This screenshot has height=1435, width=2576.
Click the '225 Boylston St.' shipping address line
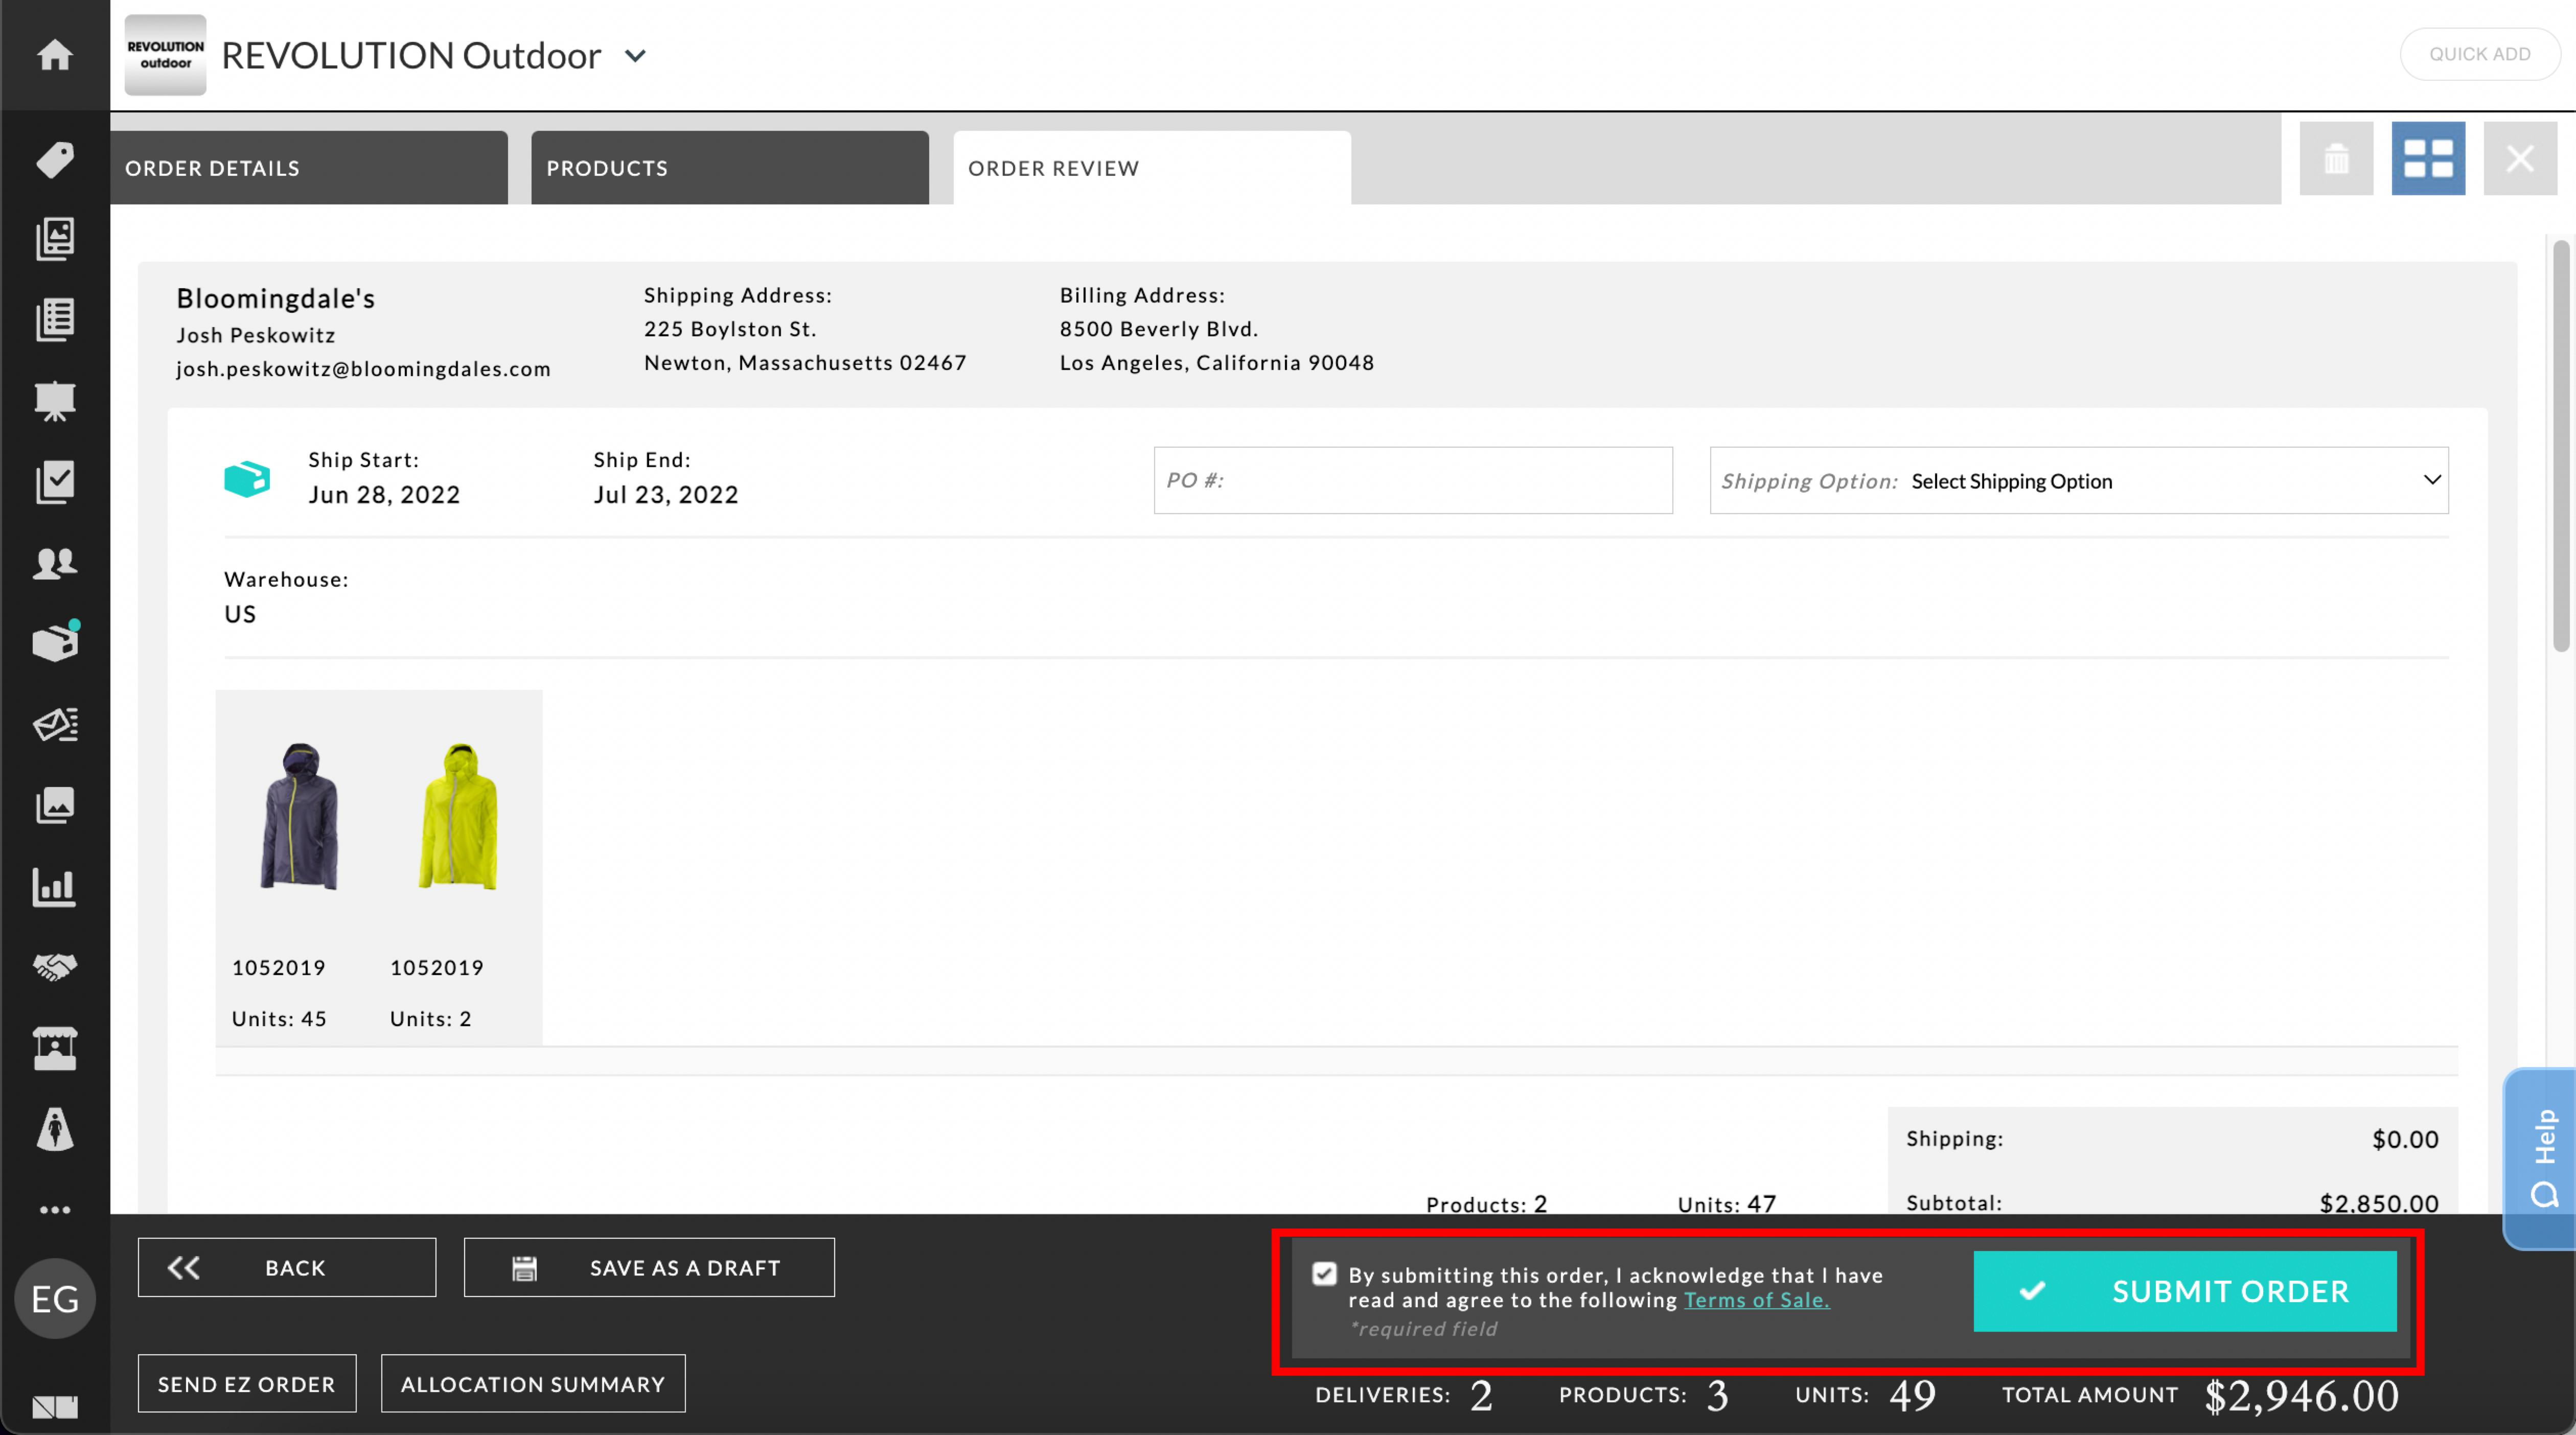pos(730,329)
